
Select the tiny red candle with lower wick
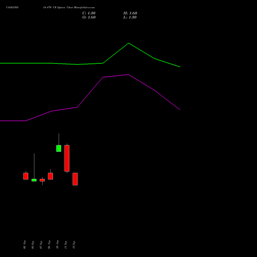point(42,180)
